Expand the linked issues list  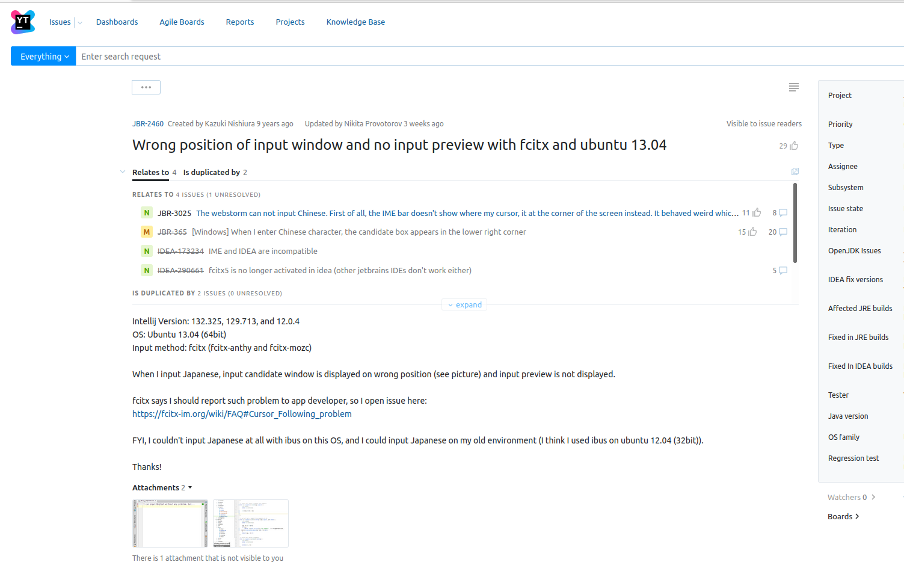(x=464, y=304)
